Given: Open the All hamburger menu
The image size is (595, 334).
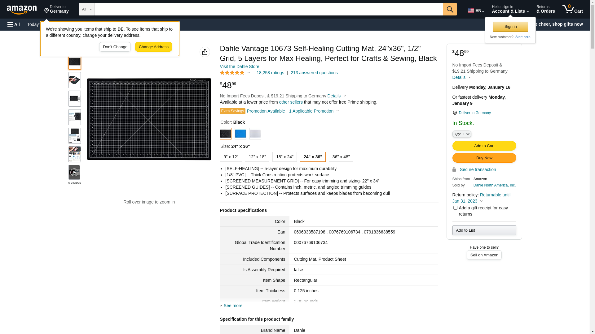Looking at the screenshot, I should [14, 24].
